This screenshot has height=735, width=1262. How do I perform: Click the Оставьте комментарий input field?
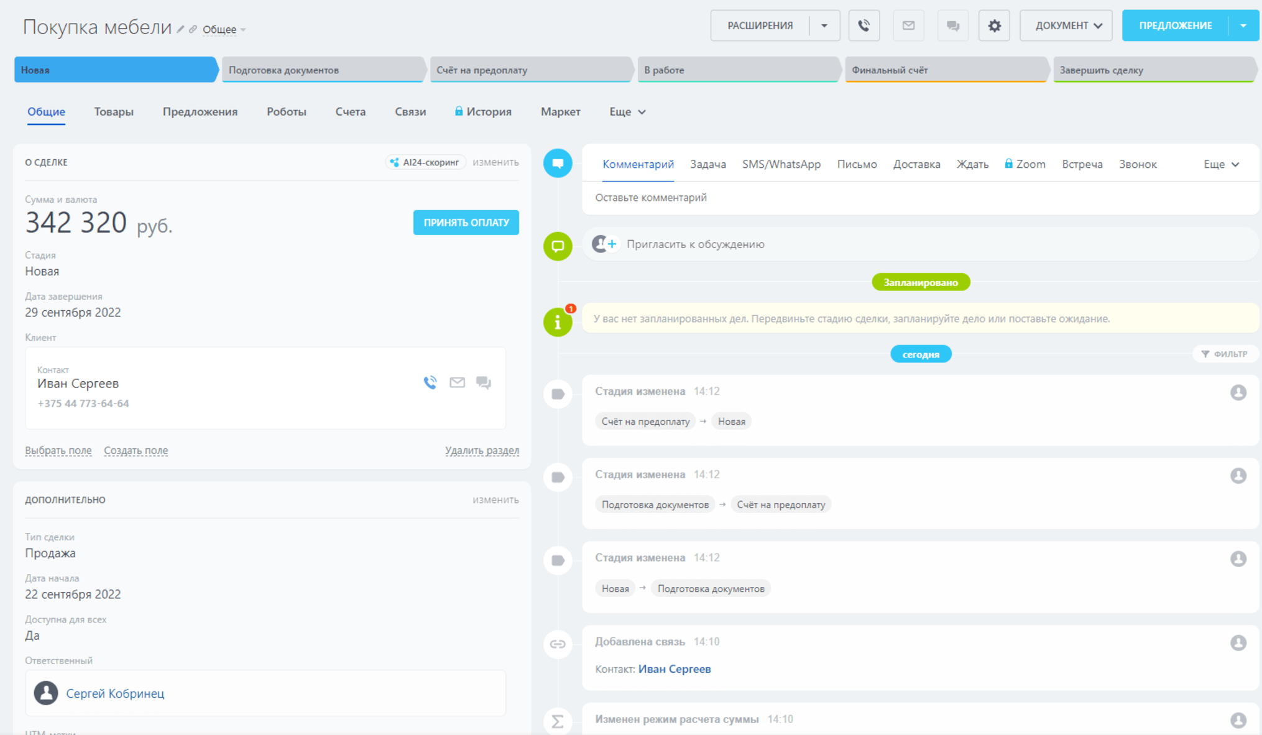920,198
